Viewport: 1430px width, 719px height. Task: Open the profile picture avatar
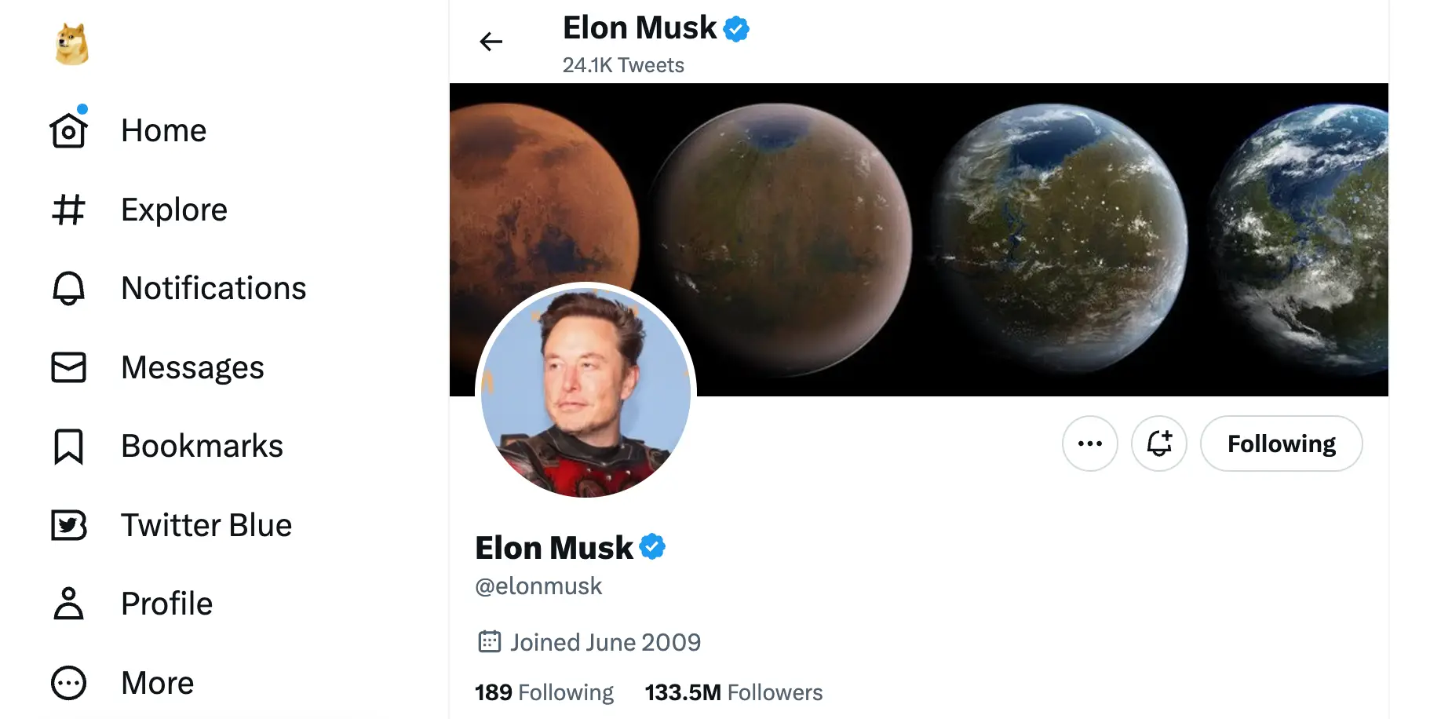585,391
